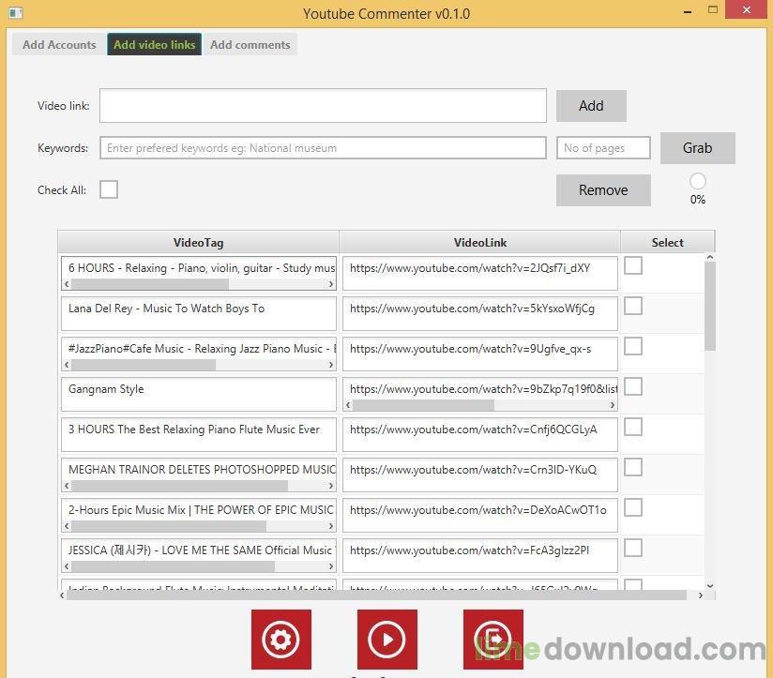
Task: Click right scroll arrow in Gangnam Style link cell
Action: click(613, 405)
